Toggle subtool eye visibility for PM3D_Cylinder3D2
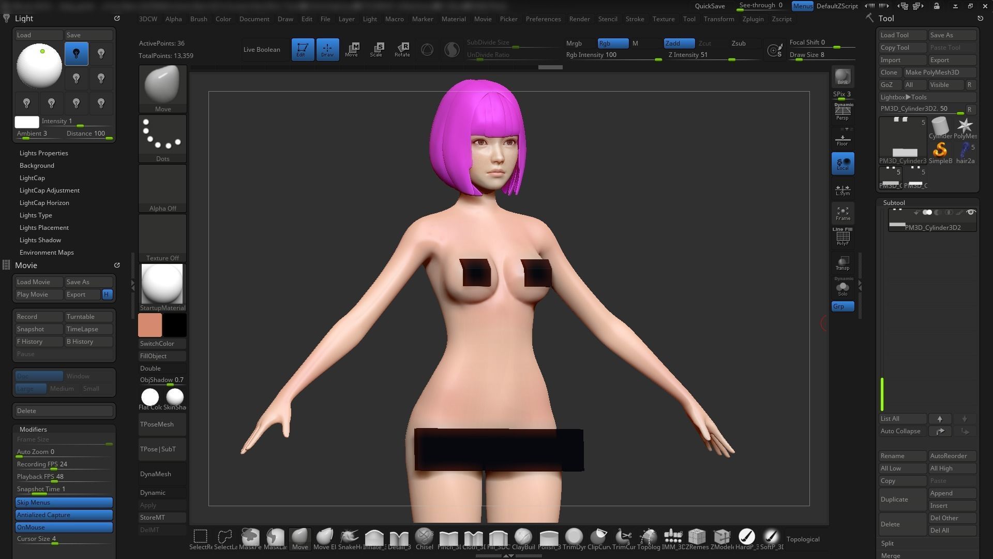The width and height of the screenshot is (993, 559). 971,213
